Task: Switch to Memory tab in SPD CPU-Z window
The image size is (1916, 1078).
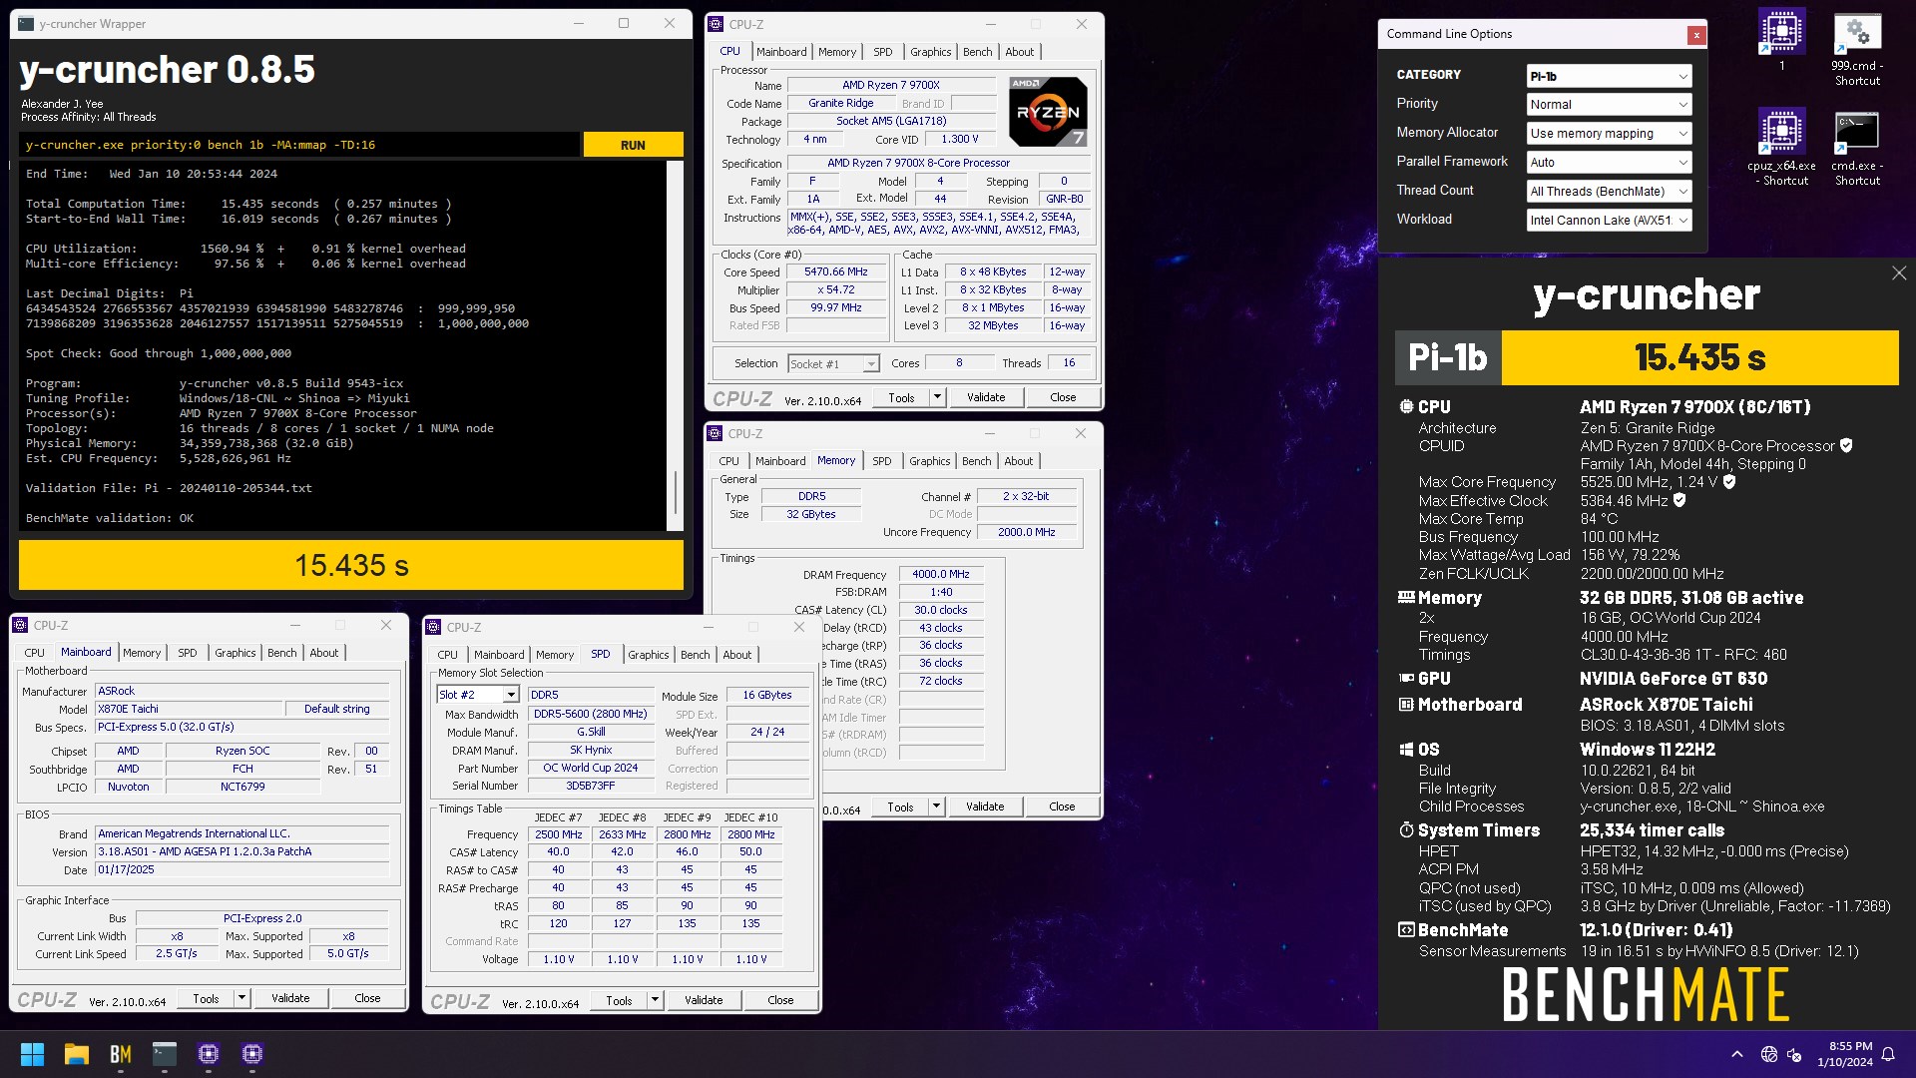Action: (554, 655)
